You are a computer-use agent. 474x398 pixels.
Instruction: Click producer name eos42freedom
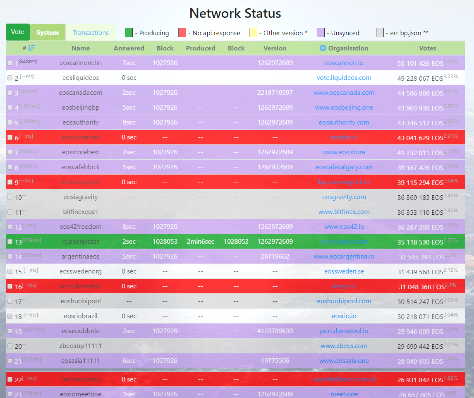[x=81, y=227]
